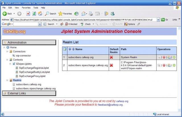This screenshot has width=182, height=117.
Task: Expand the External Links panel header
Action: (x=29, y=93)
